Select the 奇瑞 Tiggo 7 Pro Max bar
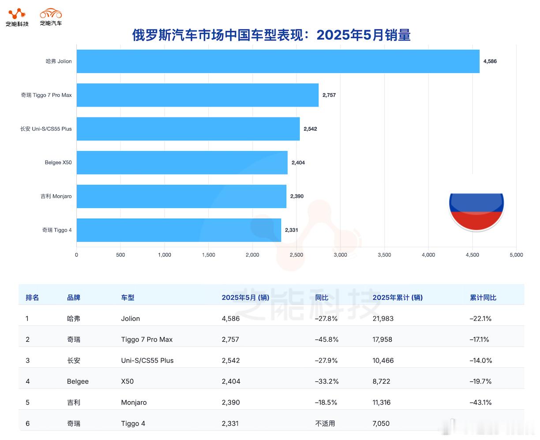The width and height of the screenshot is (540, 440). pos(198,95)
